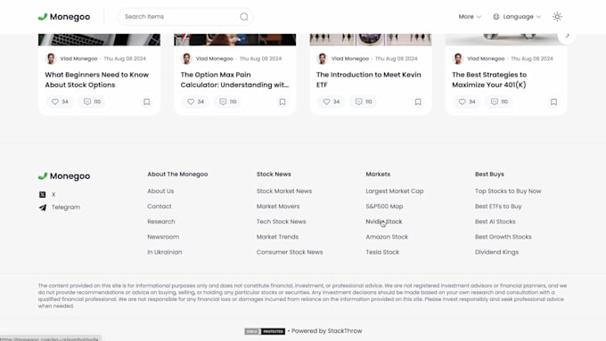Viewport: 606px width, 341px height.
Task: Open Best ETFs to Buy link
Action: point(498,207)
